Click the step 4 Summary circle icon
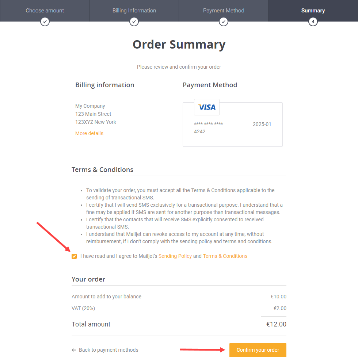358x363 pixels. (313, 22)
